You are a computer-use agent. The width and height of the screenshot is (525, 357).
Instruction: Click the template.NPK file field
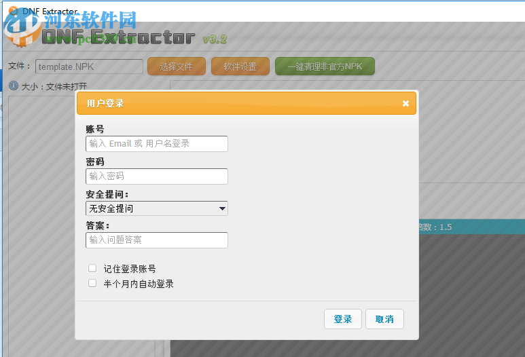point(89,67)
